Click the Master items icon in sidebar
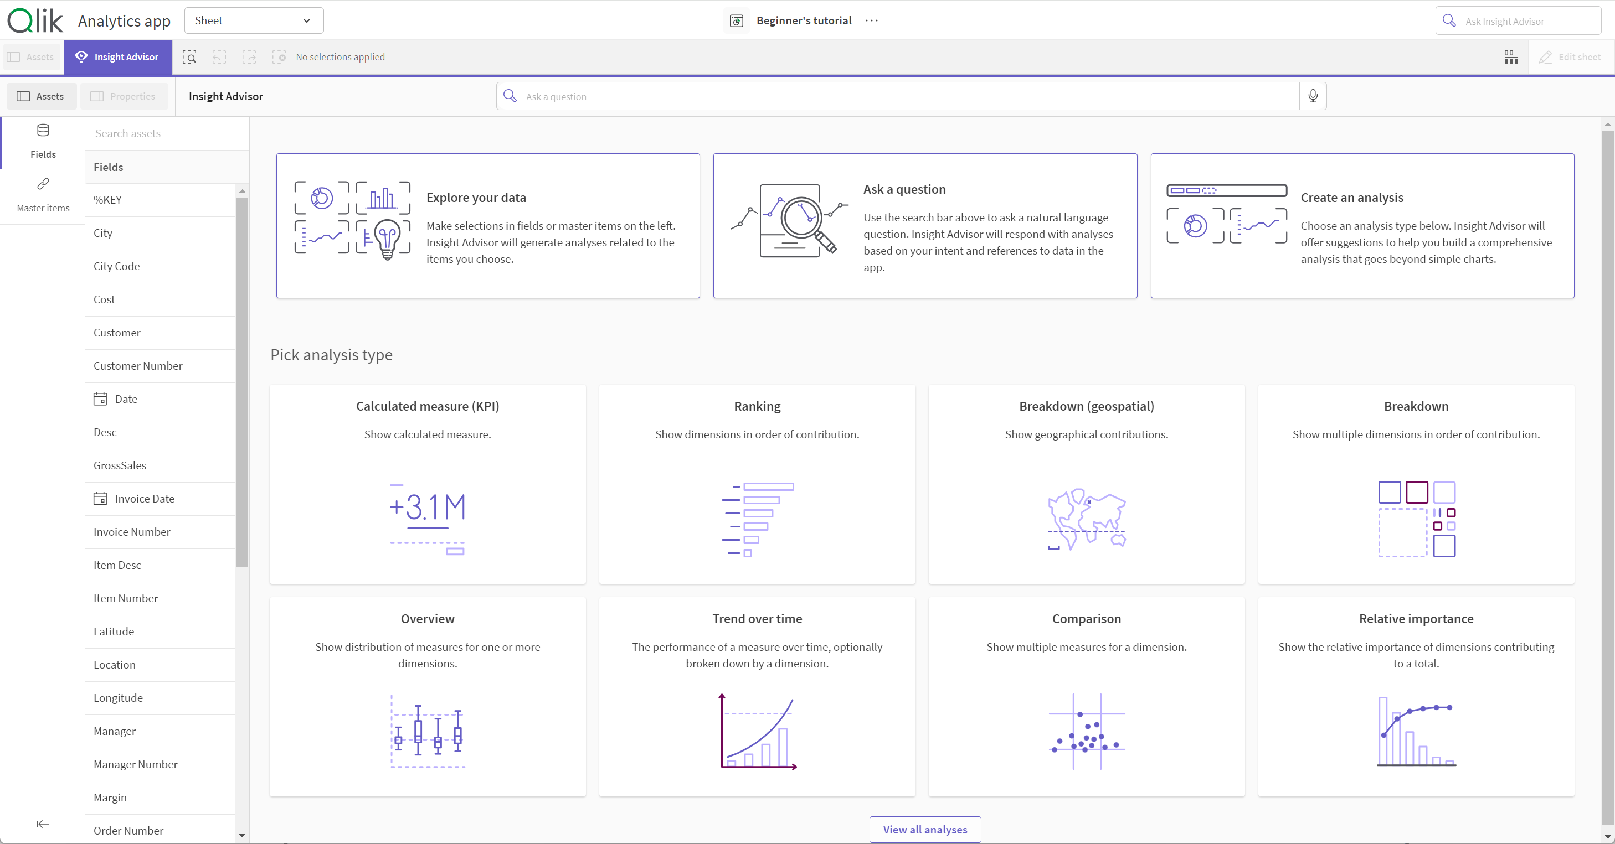Image resolution: width=1615 pixels, height=844 pixels. 43,184
